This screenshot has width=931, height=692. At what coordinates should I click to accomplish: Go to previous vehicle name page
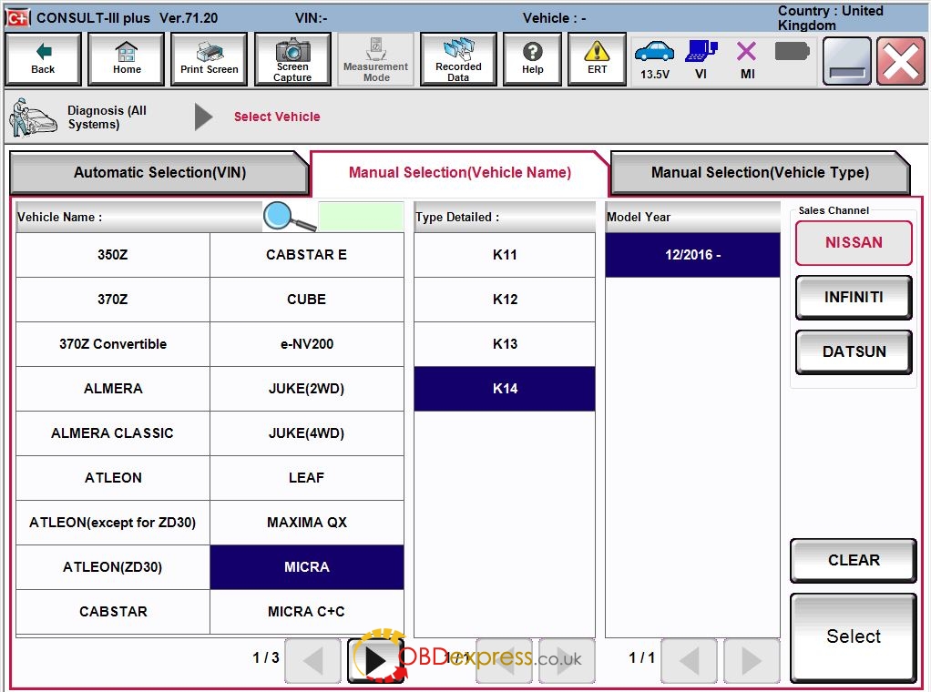pos(312,660)
